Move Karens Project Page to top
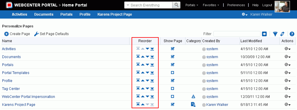The height and width of the screenshot is (110, 297). [x=138, y=104]
